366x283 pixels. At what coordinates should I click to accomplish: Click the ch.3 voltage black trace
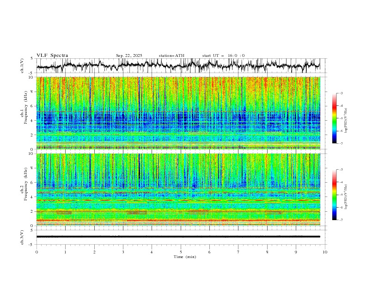pyautogui.click(x=178, y=237)
